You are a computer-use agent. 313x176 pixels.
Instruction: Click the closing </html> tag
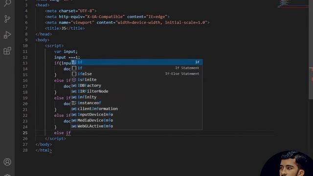click(44, 150)
